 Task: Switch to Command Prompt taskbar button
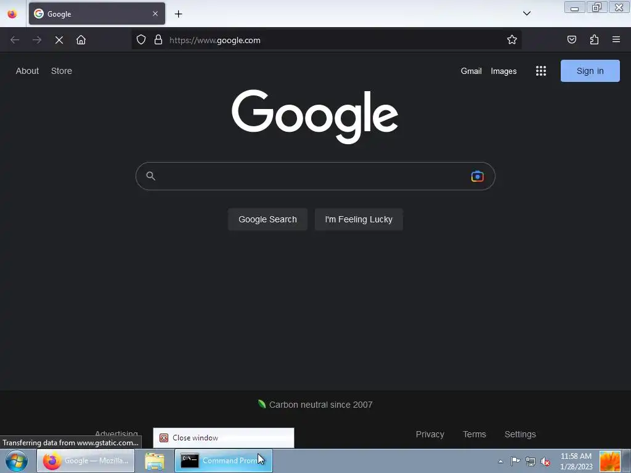[224, 461]
